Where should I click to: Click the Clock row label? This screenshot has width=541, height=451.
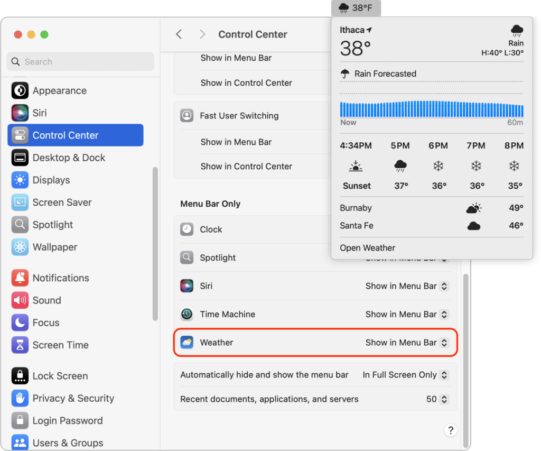211,229
